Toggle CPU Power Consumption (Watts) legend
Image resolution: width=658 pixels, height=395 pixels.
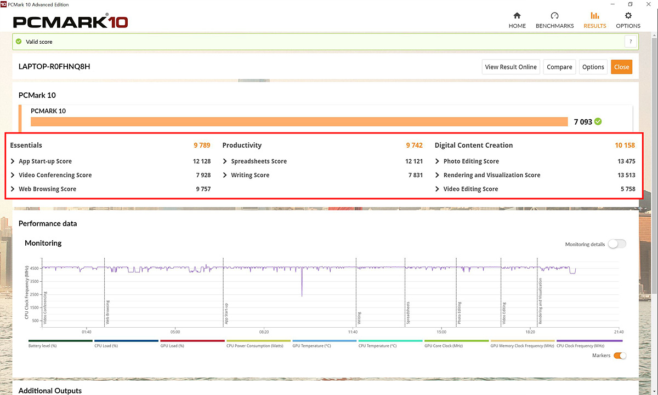tap(258, 344)
